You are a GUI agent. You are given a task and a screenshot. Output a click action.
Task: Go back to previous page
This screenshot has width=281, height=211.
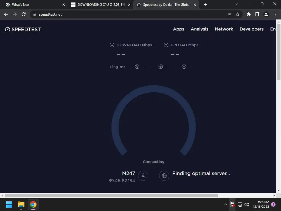click(6, 14)
